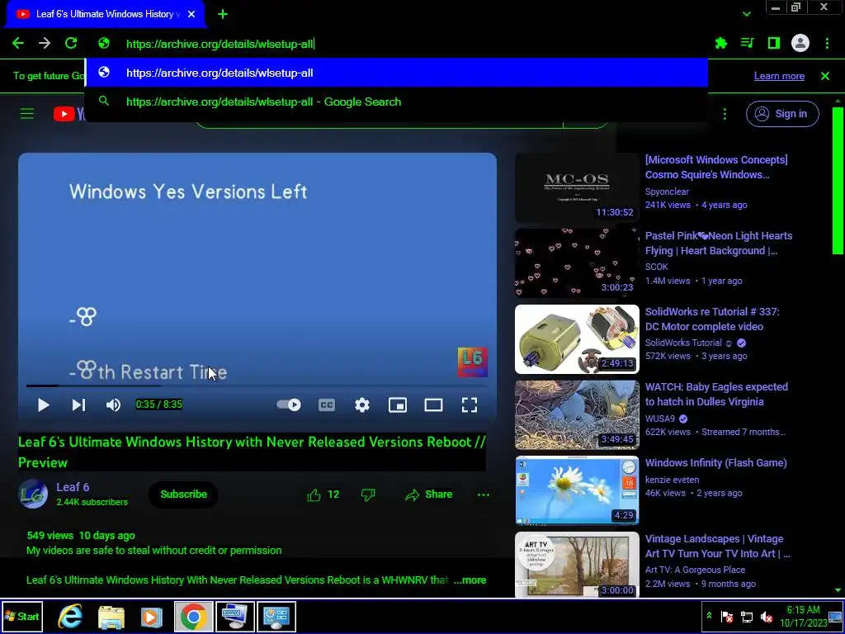Click the page vertical scrollbar thumb

pyautogui.click(x=838, y=180)
